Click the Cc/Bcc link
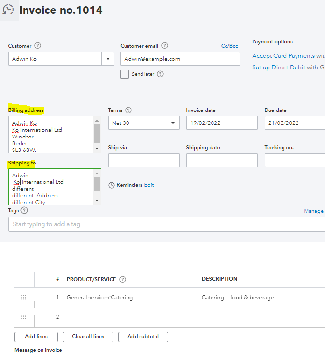The height and width of the screenshot is (356, 325). [x=229, y=46]
